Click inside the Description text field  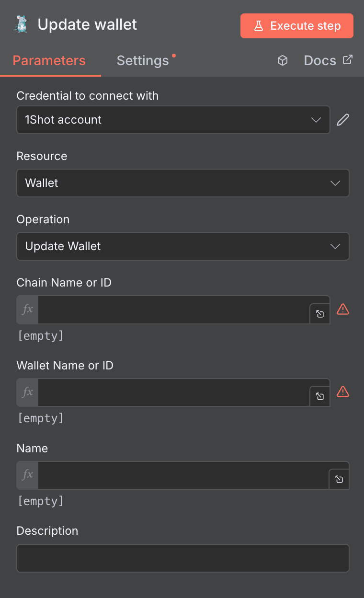pos(182,558)
